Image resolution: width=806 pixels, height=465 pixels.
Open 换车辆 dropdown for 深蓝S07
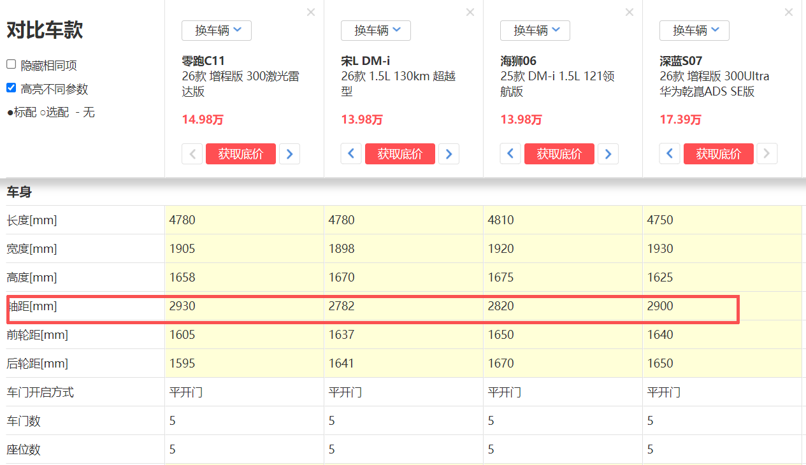coord(694,31)
